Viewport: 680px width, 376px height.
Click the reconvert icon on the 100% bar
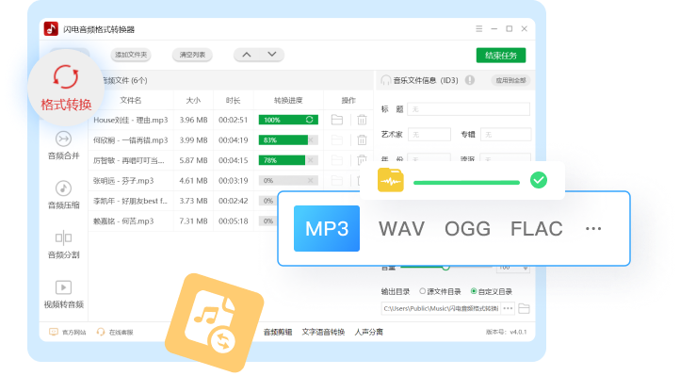tap(309, 120)
